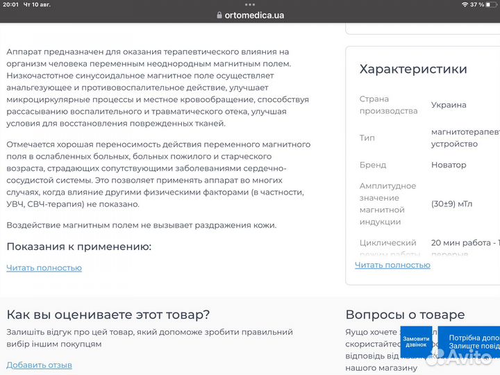Select the 'Показания к применению:' heading
Screen dimensions: 500x375
(78, 247)
